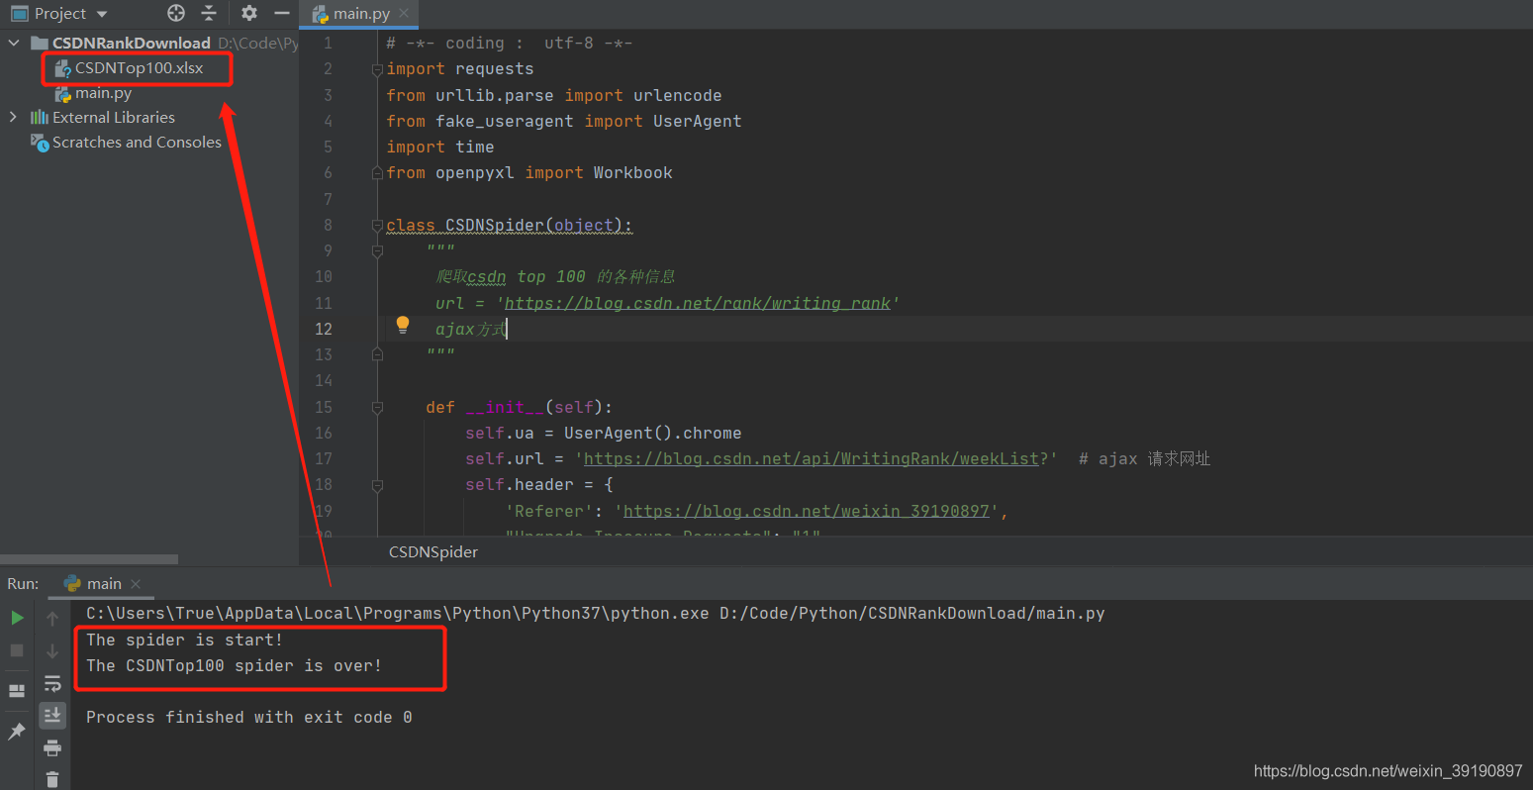Click line number 1 in the gutter

click(x=328, y=44)
